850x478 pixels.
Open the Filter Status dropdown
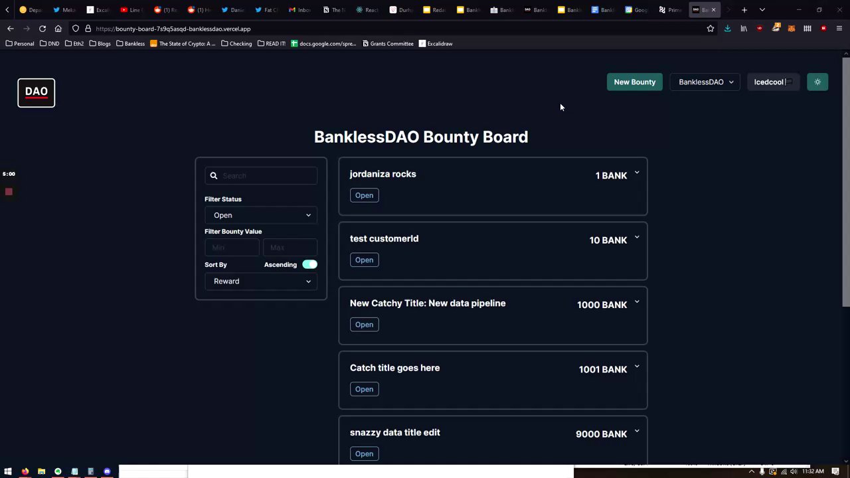[x=261, y=215]
